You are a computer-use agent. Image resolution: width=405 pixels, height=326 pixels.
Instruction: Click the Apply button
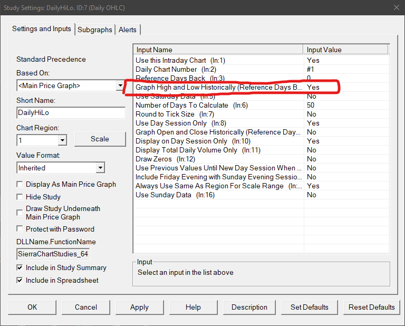coord(139,307)
